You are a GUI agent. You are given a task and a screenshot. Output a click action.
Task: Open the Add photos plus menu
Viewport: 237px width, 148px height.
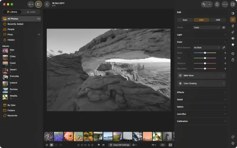click(31, 4)
